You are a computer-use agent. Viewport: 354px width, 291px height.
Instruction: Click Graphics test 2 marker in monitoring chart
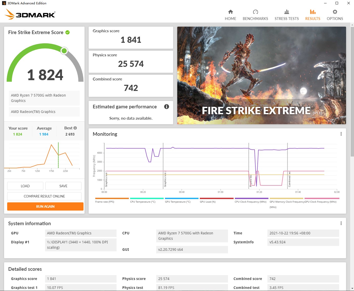tap(163, 166)
